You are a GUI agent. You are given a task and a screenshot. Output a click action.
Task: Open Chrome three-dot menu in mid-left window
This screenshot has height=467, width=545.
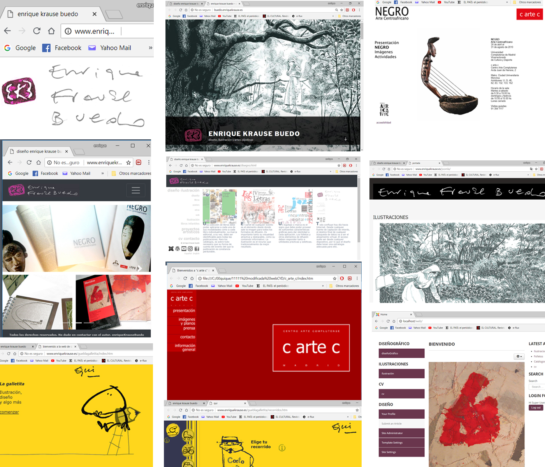coord(149,162)
